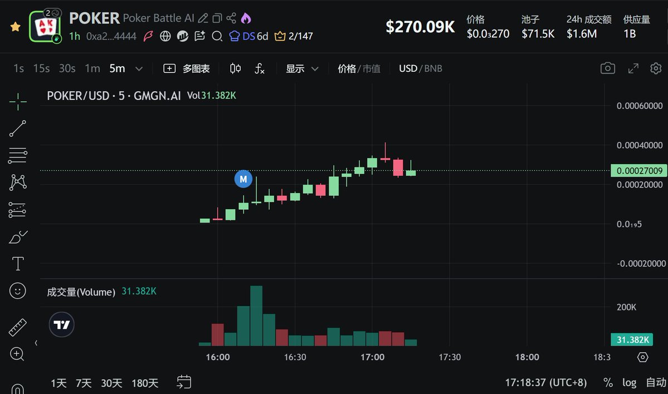Select the 7天 date range

click(84, 383)
